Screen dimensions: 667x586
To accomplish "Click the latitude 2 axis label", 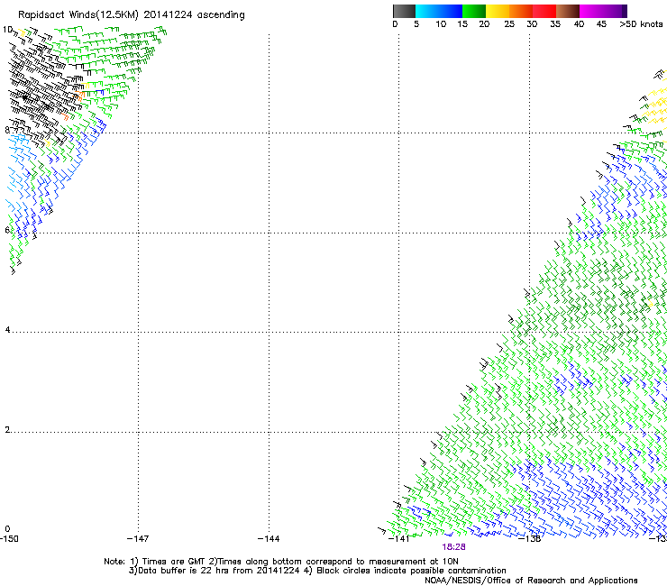I will point(7,430).
